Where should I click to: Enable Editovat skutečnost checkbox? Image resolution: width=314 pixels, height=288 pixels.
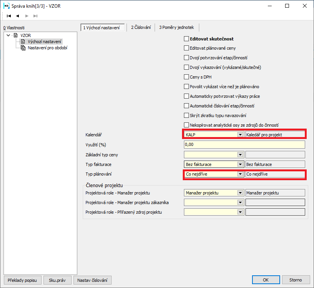coord(186,39)
